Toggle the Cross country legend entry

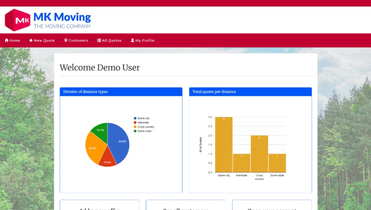coord(144,127)
